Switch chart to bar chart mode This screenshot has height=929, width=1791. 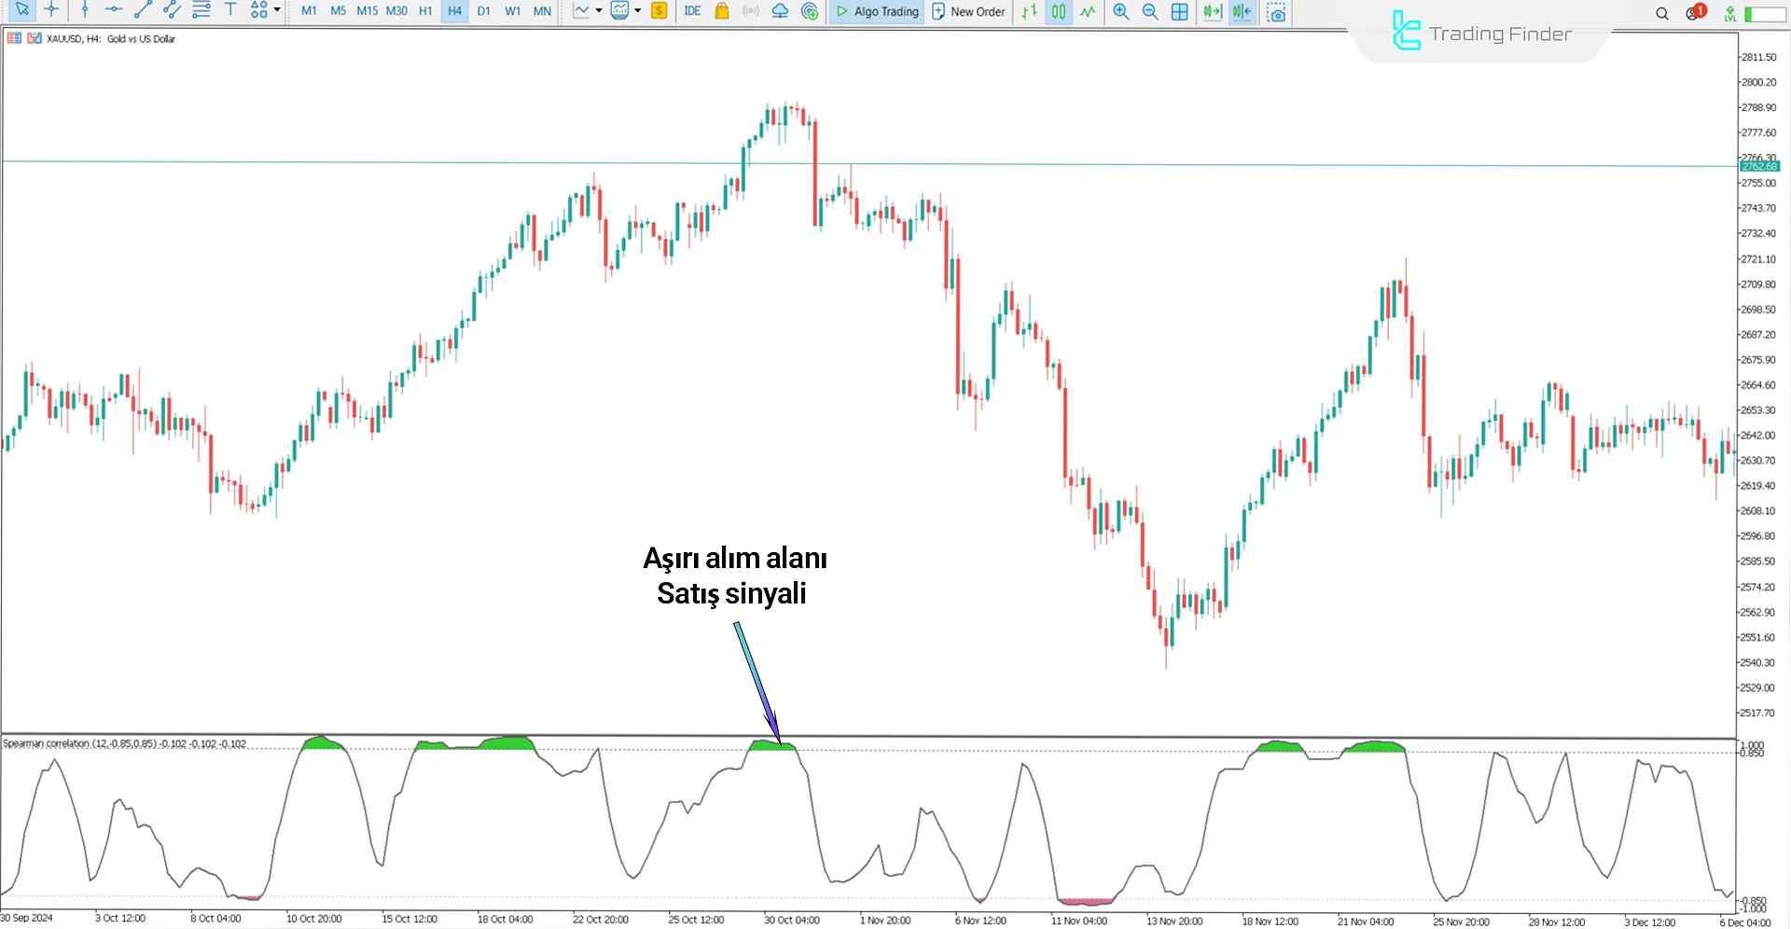tap(1029, 11)
